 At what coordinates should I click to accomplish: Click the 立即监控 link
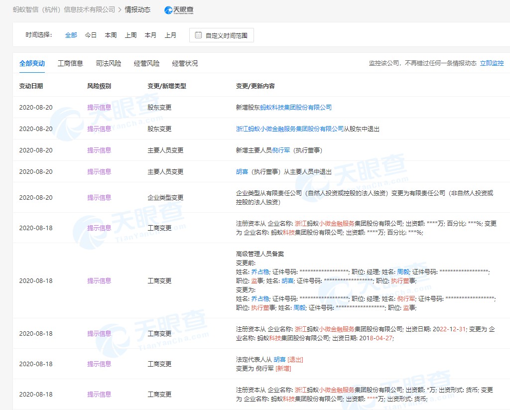point(492,63)
